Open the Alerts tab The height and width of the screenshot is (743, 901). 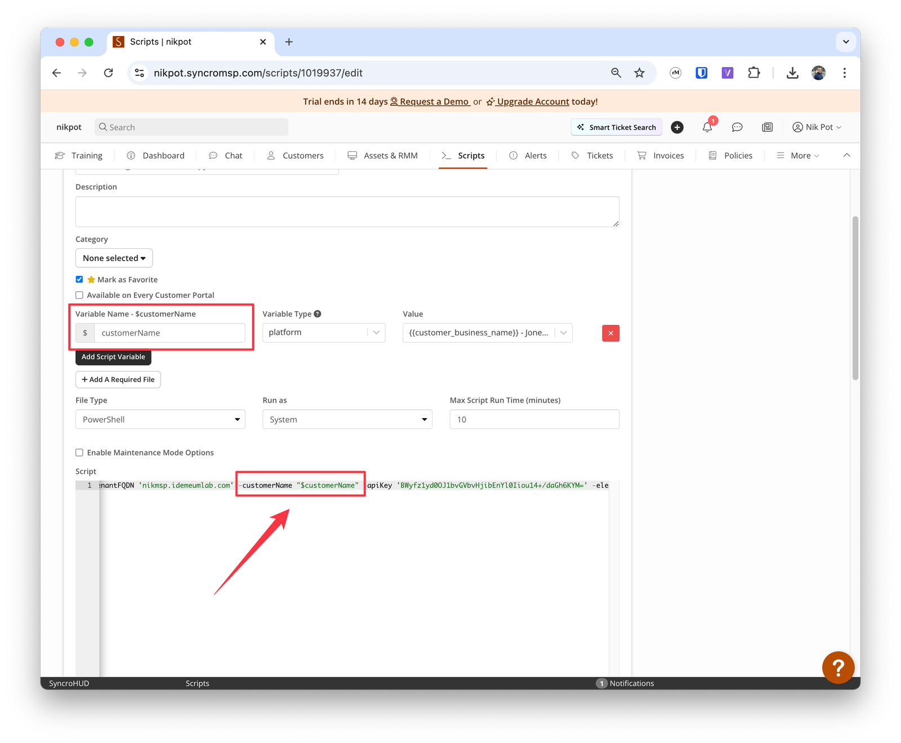pos(528,155)
